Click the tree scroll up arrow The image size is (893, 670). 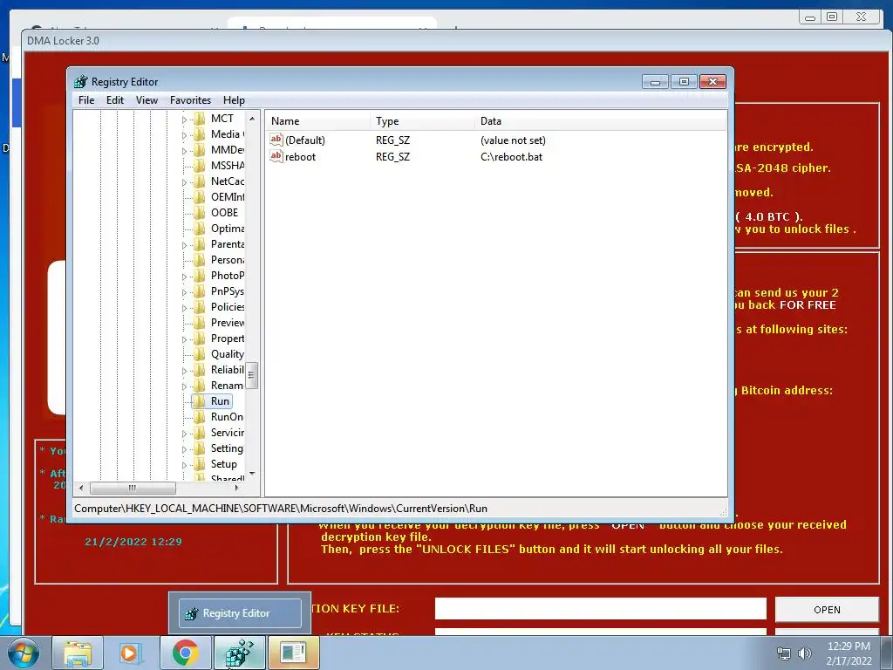click(252, 118)
